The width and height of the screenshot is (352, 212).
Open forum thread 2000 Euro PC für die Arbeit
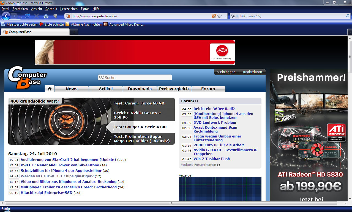(x=219, y=145)
